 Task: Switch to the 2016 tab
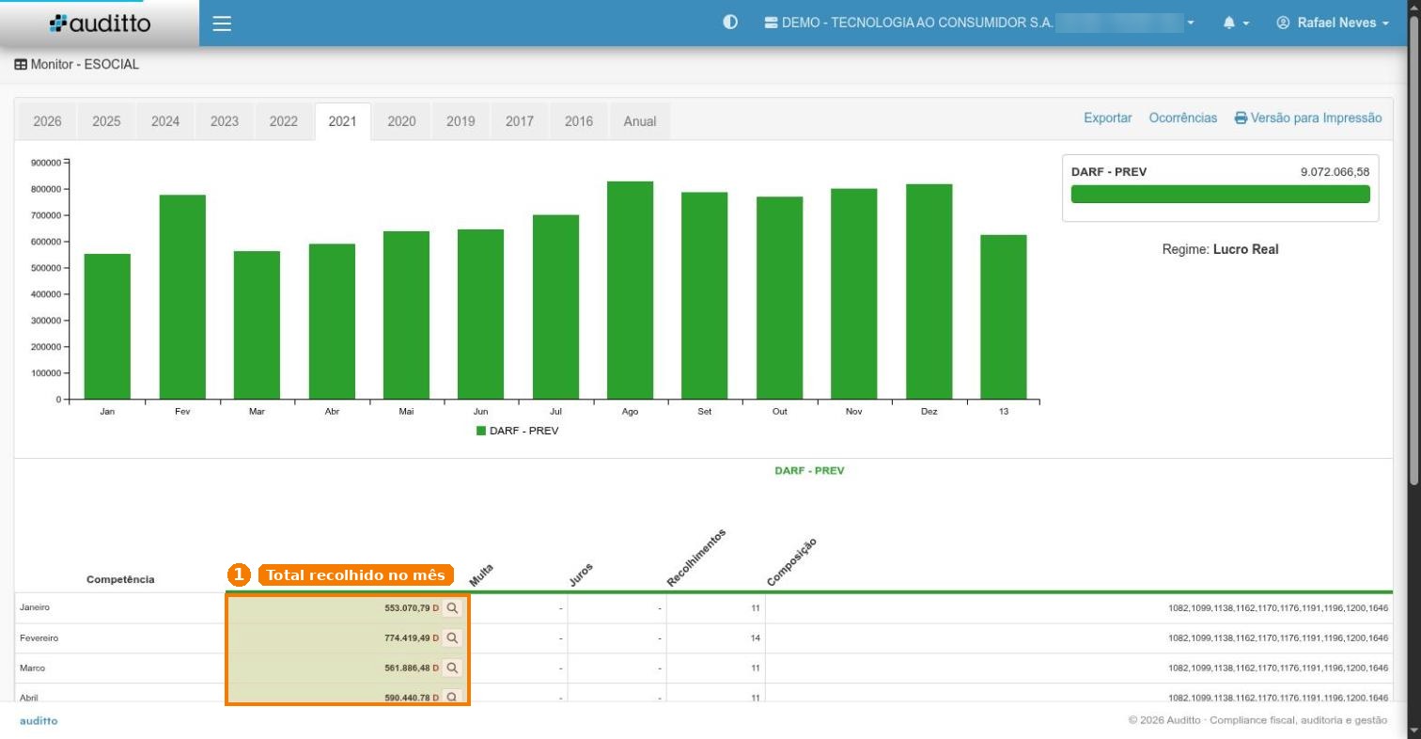coord(578,121)
